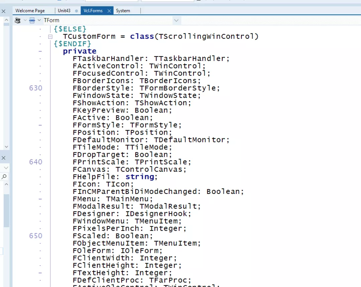361x287 pixels.
Task: Open the Unit43 editor tab
Action: (x=64, y=11)
